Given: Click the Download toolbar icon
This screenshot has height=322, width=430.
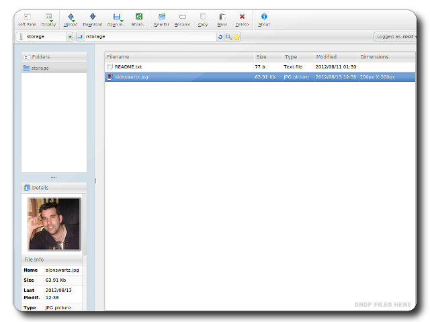Looking at the screenshot, I should (x=93, y=18).
